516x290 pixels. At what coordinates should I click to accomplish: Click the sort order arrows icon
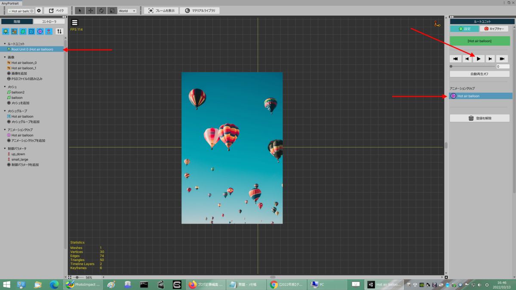coord(59,31)
